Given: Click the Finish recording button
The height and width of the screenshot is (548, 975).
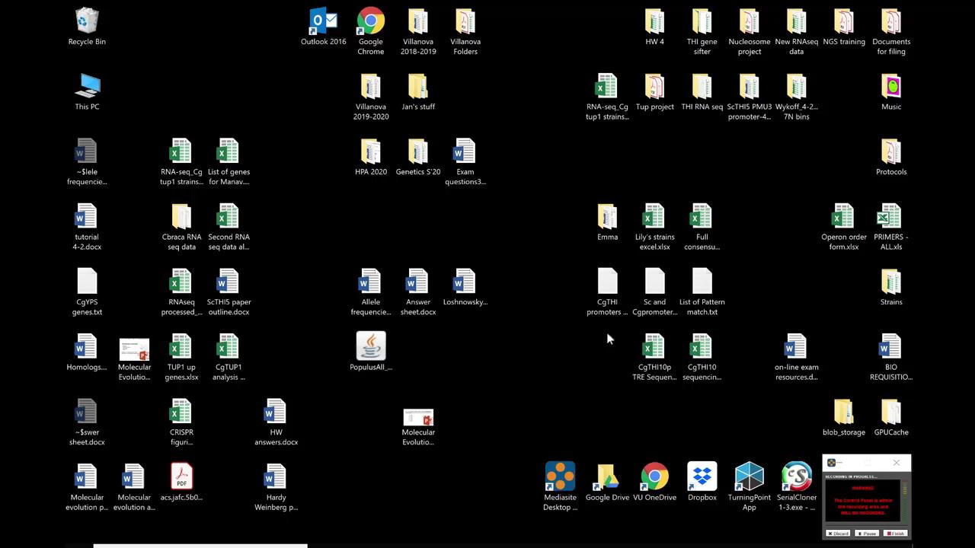Looking at the screenshot, I should pyautogui.click(x=895, y=534).
